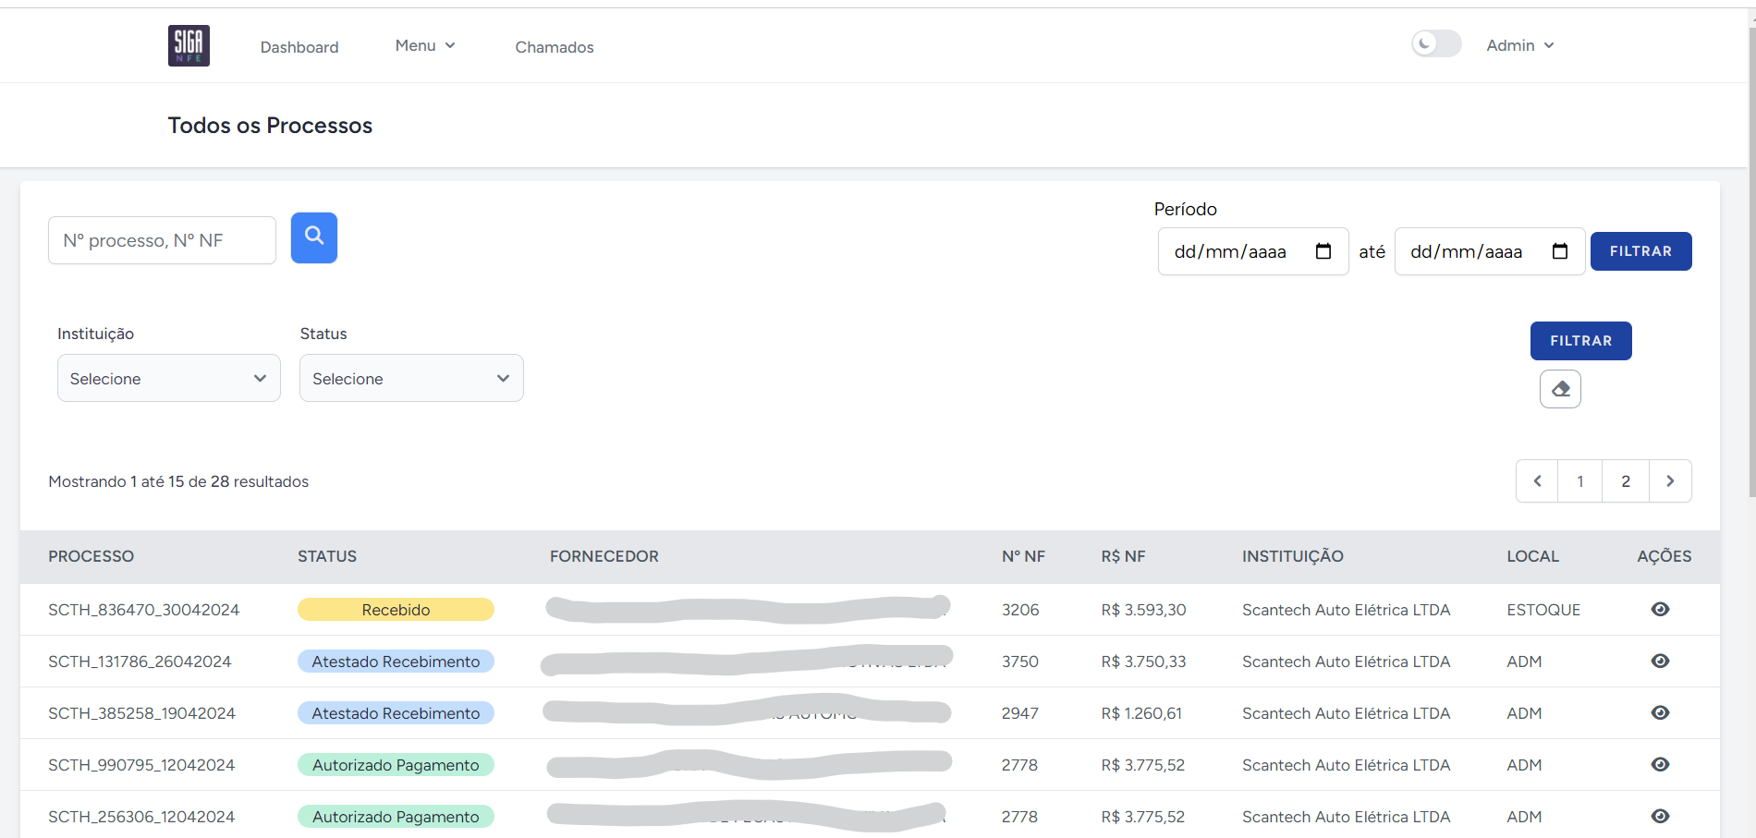Click the eraser clear-filters icon
This screenshot has width=1756, height=838.
click(1560, 389)
